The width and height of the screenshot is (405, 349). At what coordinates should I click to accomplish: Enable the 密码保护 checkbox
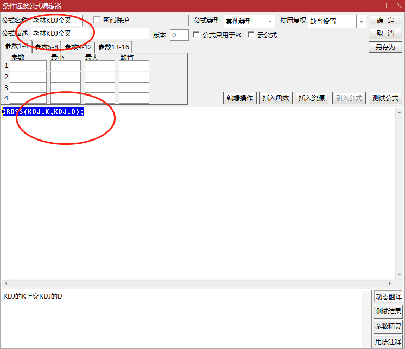(97, 20)
